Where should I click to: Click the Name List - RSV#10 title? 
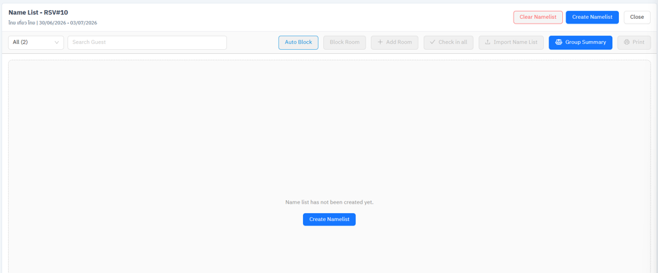click(38, 13)
